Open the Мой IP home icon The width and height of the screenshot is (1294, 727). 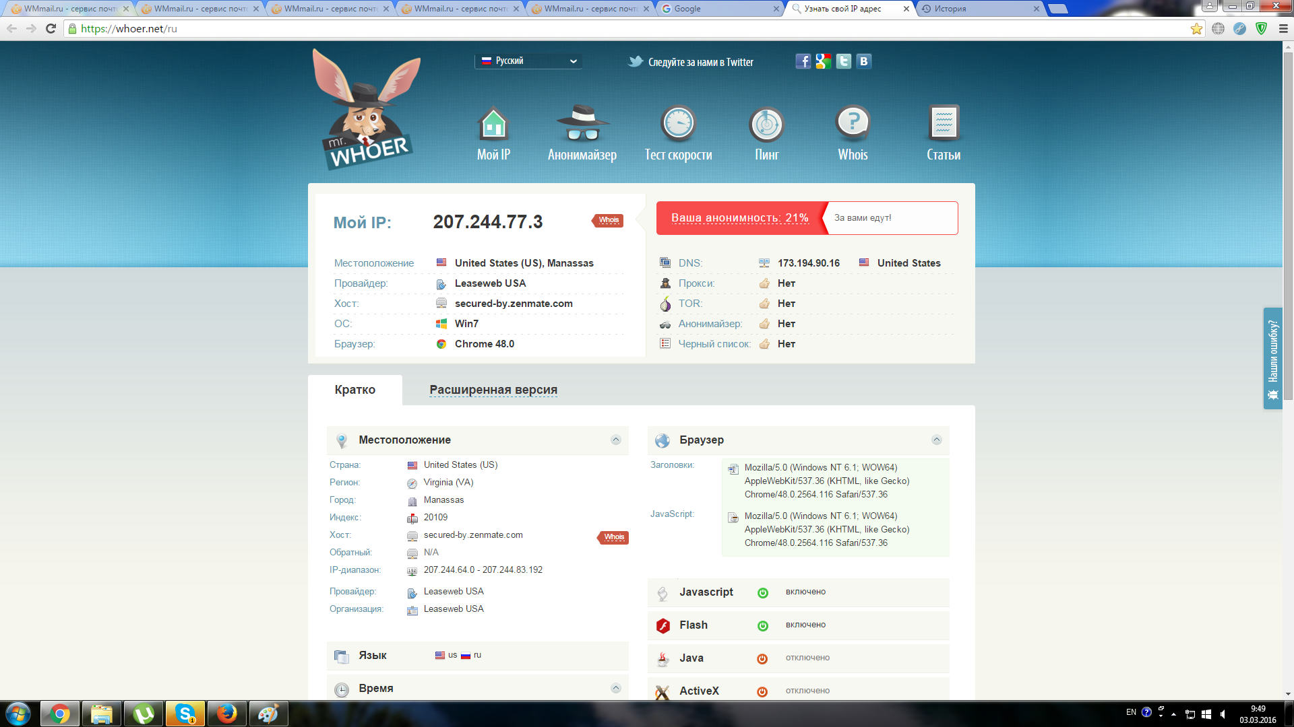pos(493,124)
